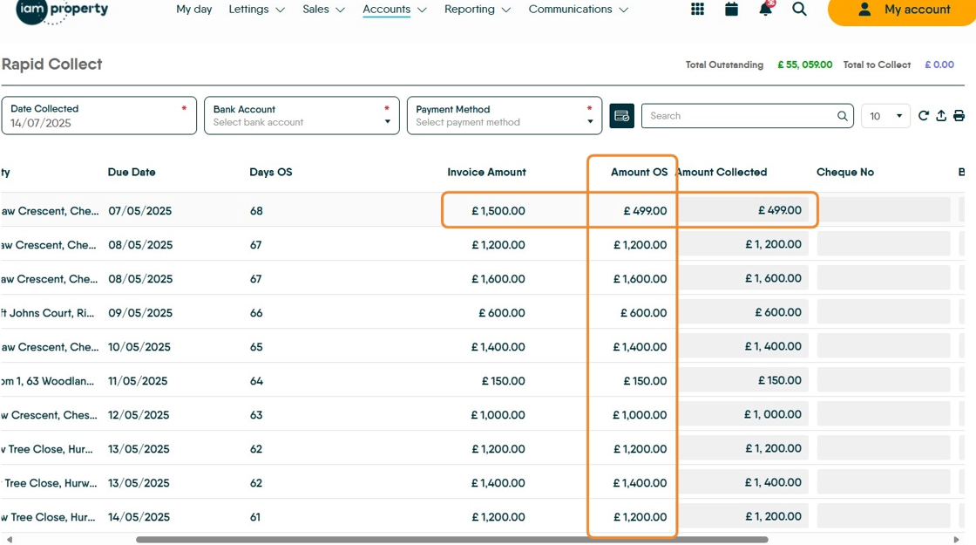The width and height of the screenshot is (976, 545).
Task: Change the rows-per-page dropdown showing 10
Action: 885,116
